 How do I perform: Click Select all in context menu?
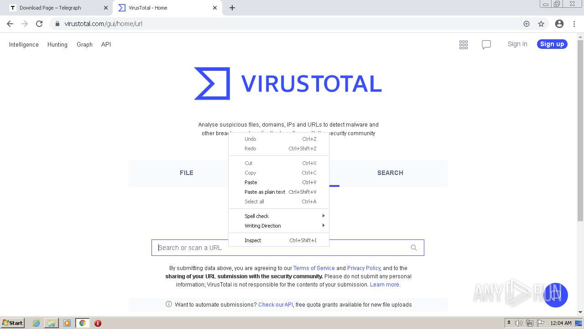[x=279, y=202]
